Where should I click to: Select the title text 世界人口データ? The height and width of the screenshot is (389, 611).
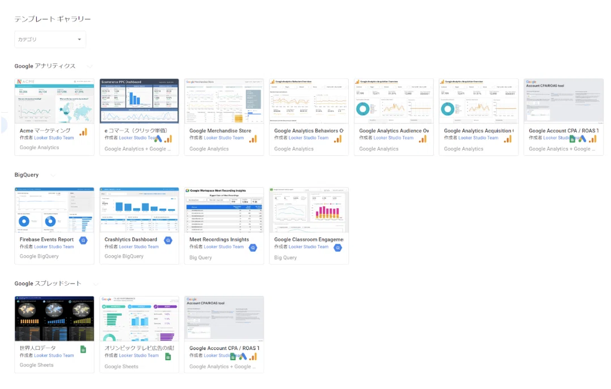click(x=38, y=348)
